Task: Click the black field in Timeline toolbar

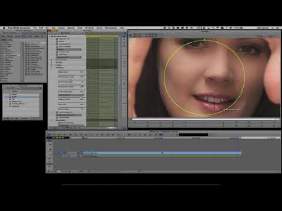Action: pos(193,135)
